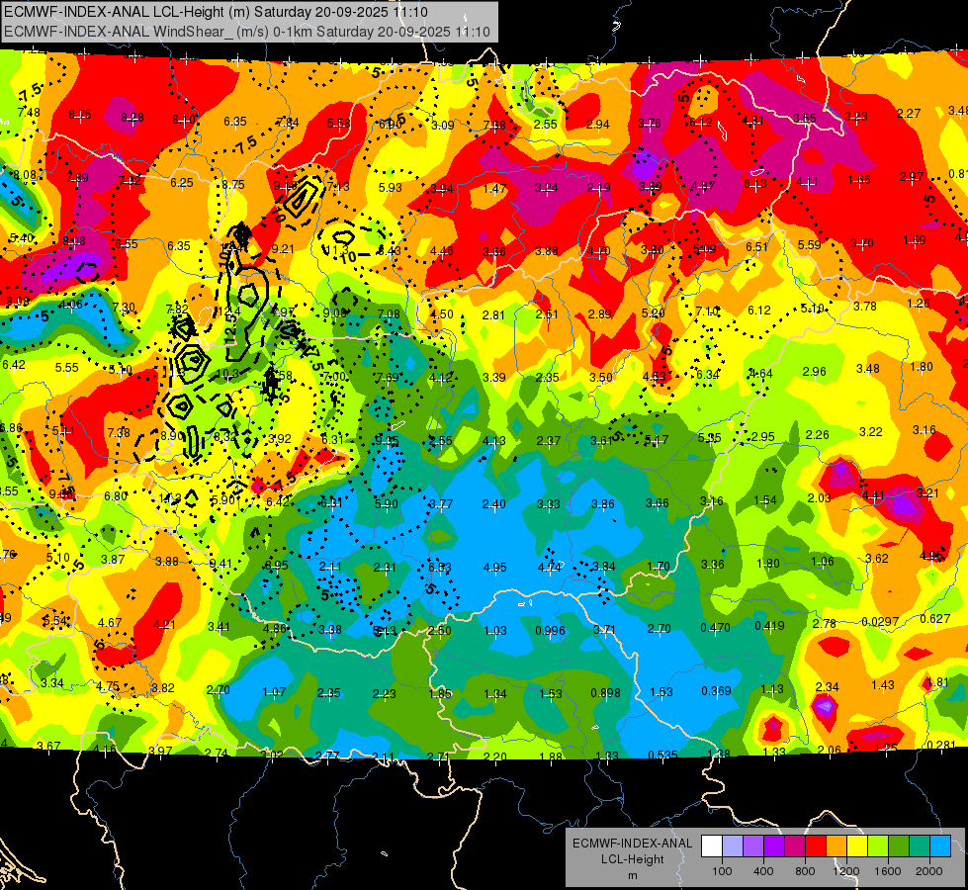Click the grid value '2.78'
This screenshot has width=968, height=890.
coord(825,624)
